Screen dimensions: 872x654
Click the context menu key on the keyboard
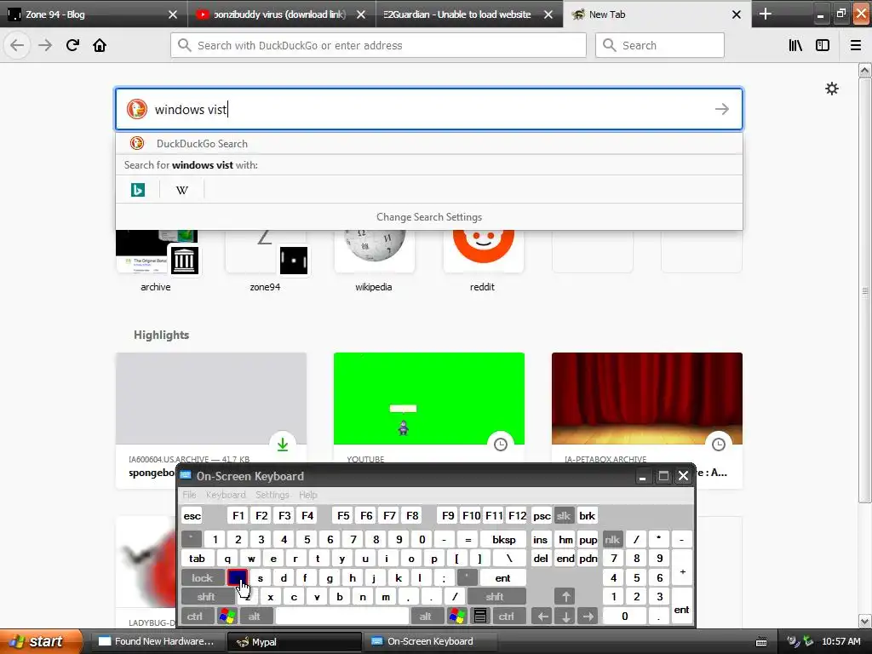(x=480, y=616)
